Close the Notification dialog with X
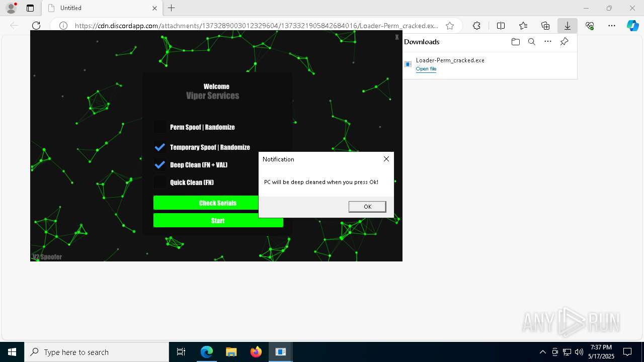 386,159
